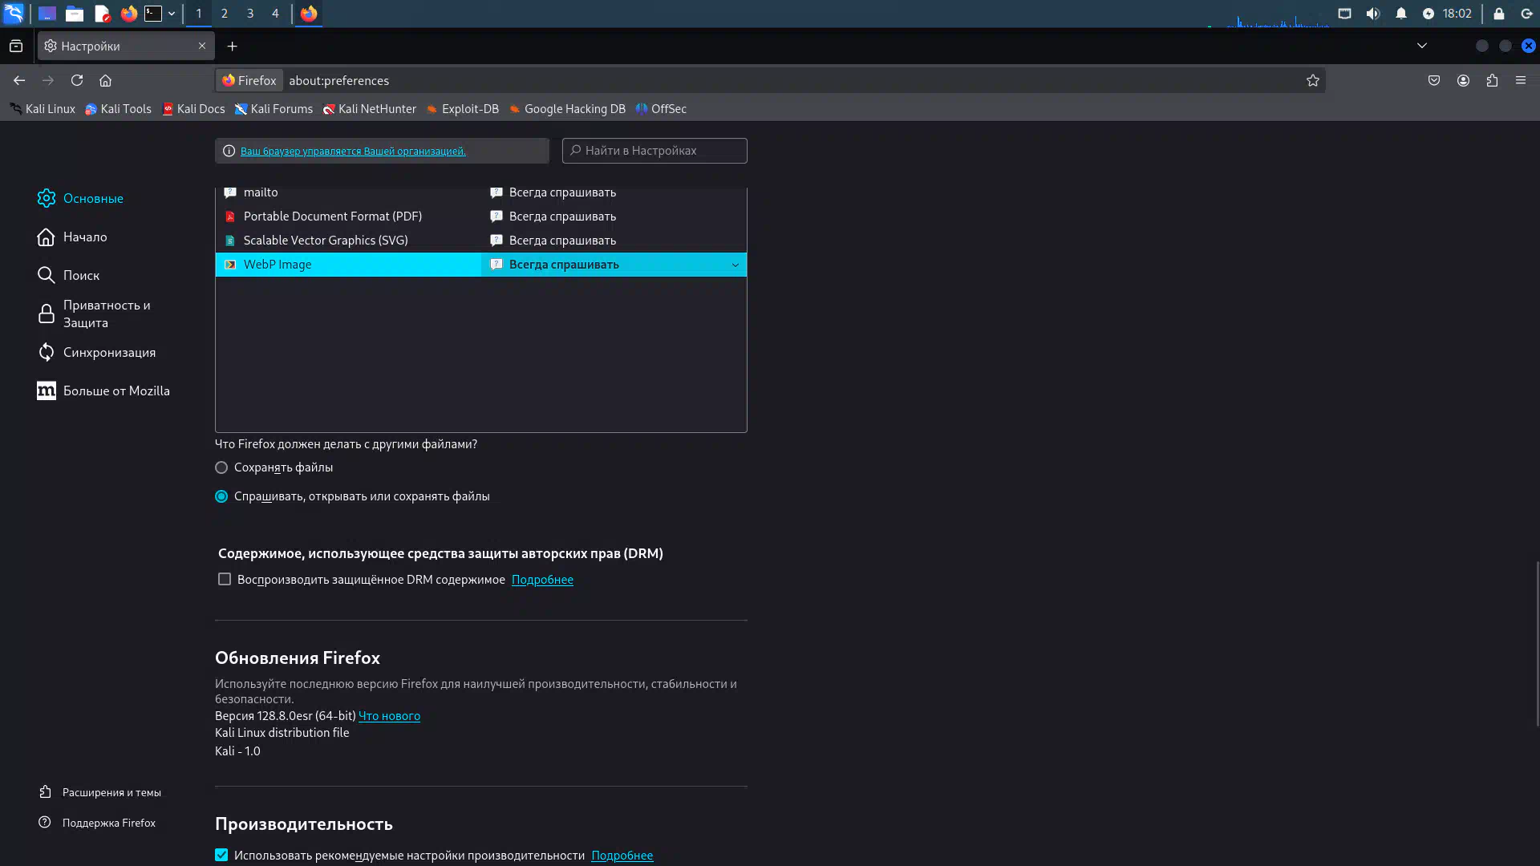This screenshot has height=866, width=1540.
Task: Expand the WebP Image action dropdown arrow
Action: click(735, 265)
